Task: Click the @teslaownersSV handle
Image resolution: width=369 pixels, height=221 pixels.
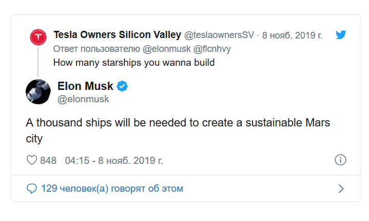Action: [219, 35]
